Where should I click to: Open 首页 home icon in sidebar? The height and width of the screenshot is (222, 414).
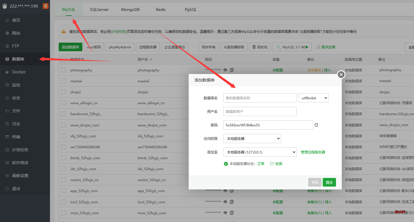click(7, 20)
